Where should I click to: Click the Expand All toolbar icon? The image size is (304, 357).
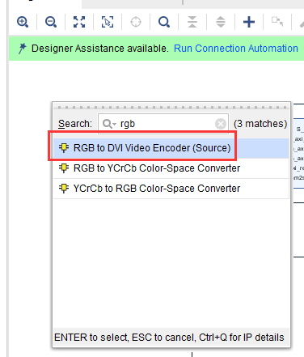click(x=221, y=22)
